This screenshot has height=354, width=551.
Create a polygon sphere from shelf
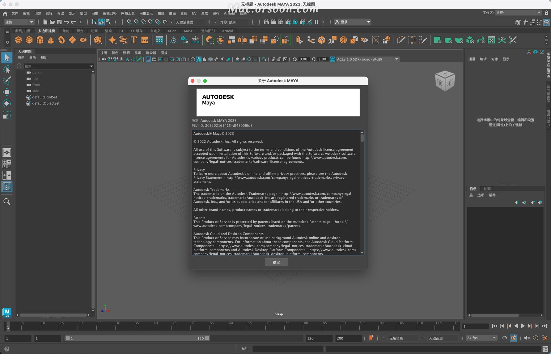pos(18,40)
